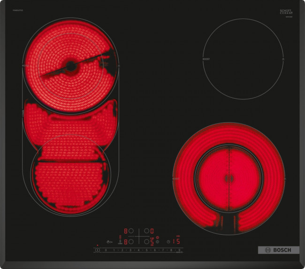The image size is (305, 269).
Task: Tap the center of the unlit top-right burner
Action: pos(243,59)
